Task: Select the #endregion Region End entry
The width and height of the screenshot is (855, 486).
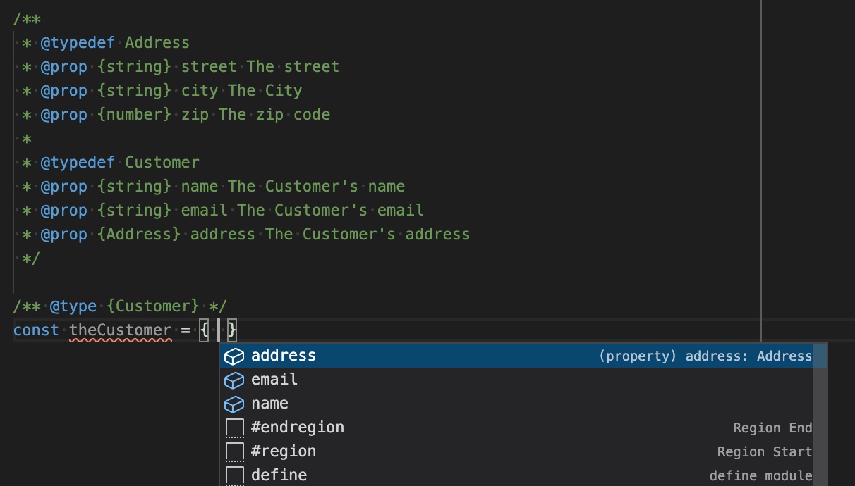Action: (298, 428)
